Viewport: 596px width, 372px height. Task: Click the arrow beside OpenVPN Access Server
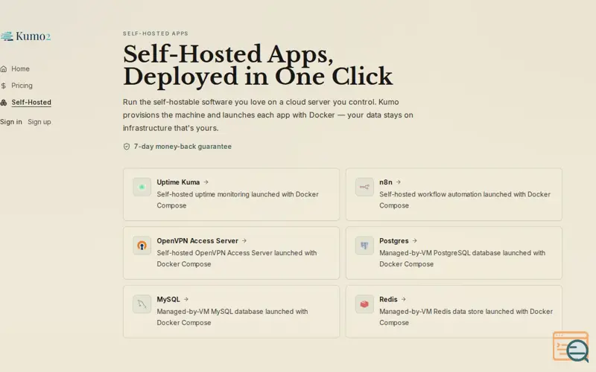[244, 240]
